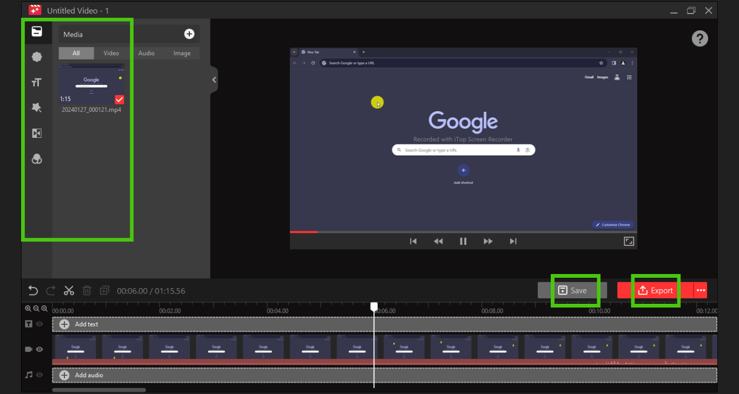Click the preview playback progress bar

coord(463,232)
